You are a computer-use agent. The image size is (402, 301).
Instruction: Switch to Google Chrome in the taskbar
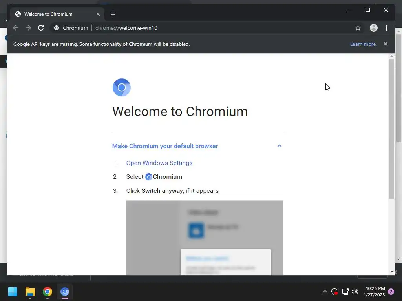pyautogui.click(x=48, y=292)
